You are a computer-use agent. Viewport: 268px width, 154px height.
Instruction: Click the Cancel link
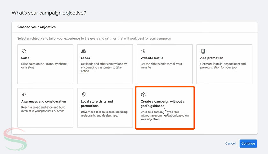click(230, 143)
